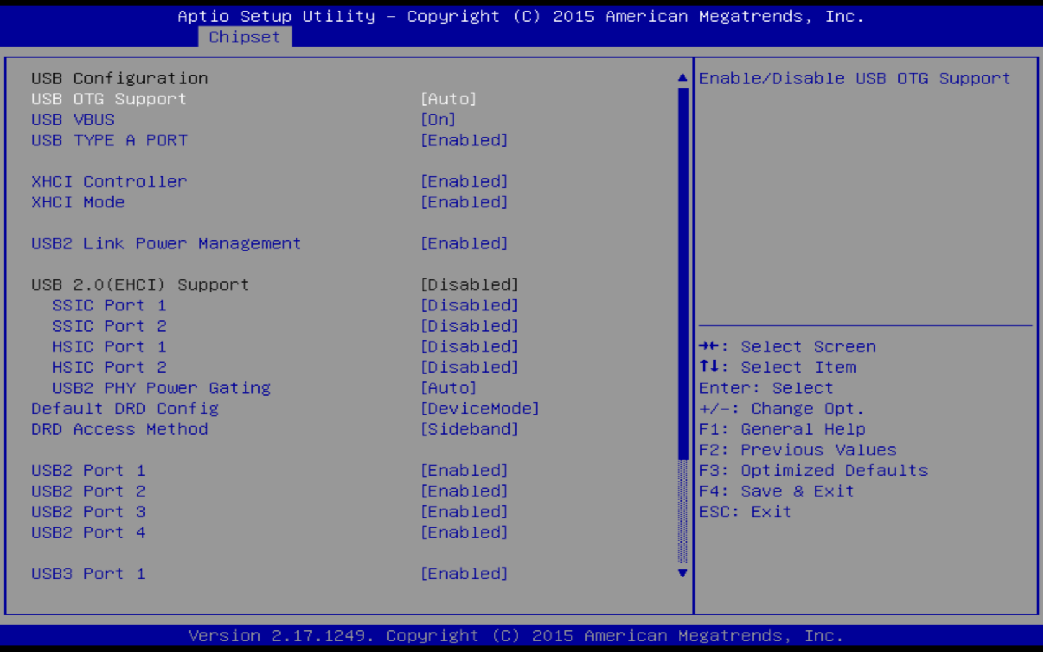Select the Chipset tab
Viewport: 1043px width, 652px height.
[x=245, y=37]
